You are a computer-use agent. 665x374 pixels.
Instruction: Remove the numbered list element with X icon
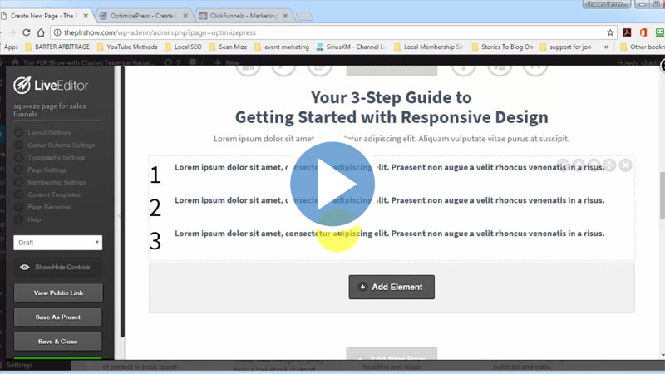coord(626,165)
